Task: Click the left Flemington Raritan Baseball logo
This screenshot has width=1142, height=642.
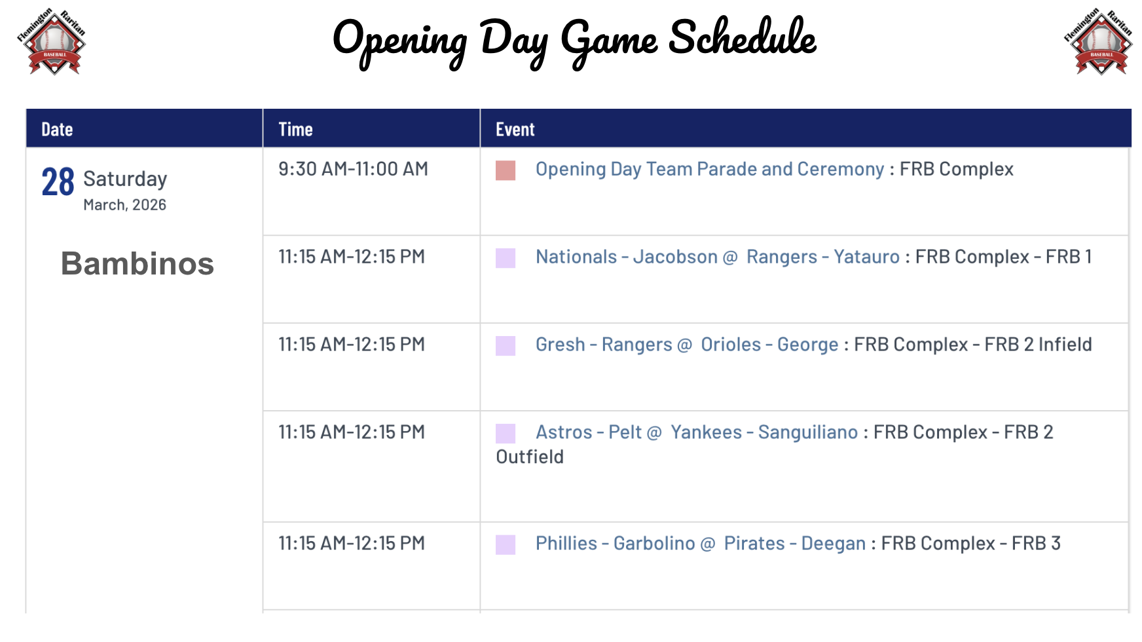Action: [x=51, y=41]
